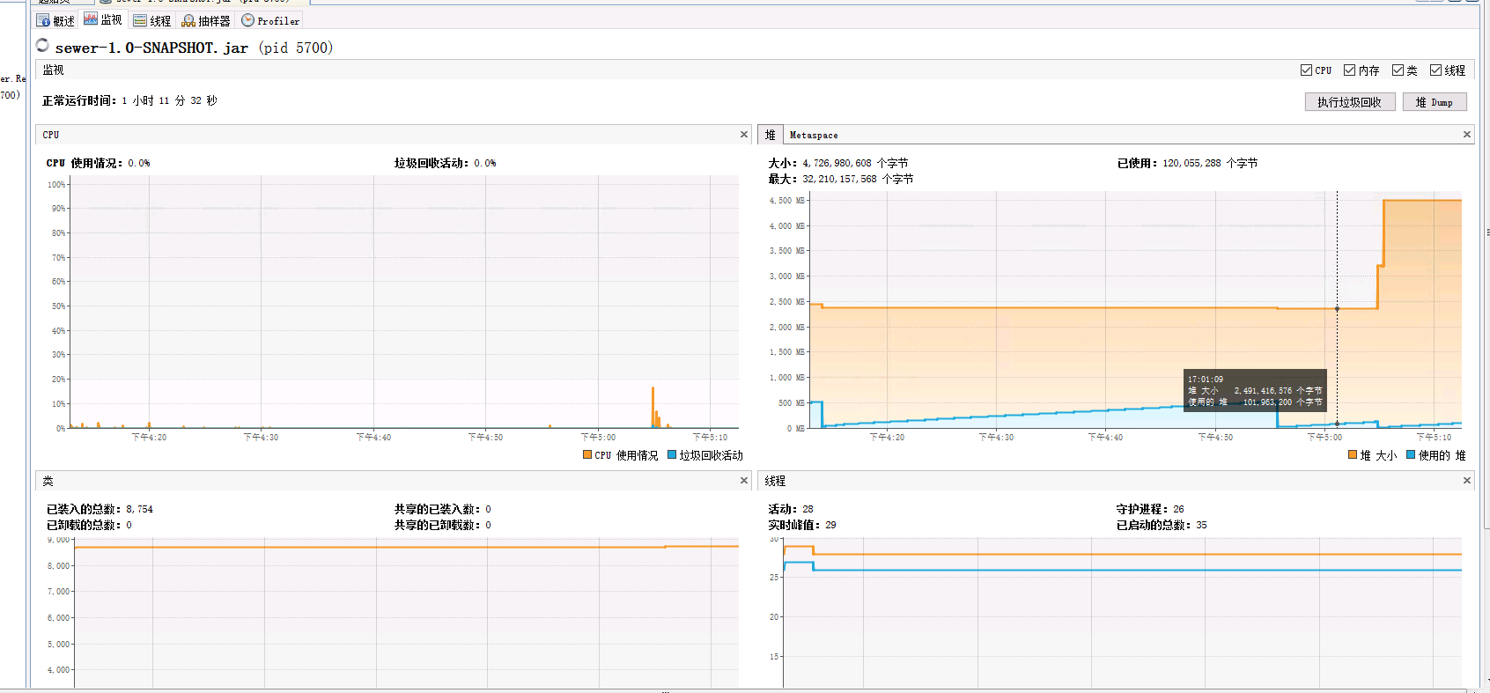Image resolution: width=1490 pixels, height=693 pixels.
Task: Toggle the CPU graph checkbox
Action: 1307,70
